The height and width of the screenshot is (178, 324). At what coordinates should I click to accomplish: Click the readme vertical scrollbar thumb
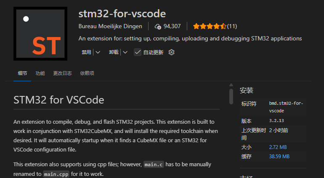coord(231,96)
